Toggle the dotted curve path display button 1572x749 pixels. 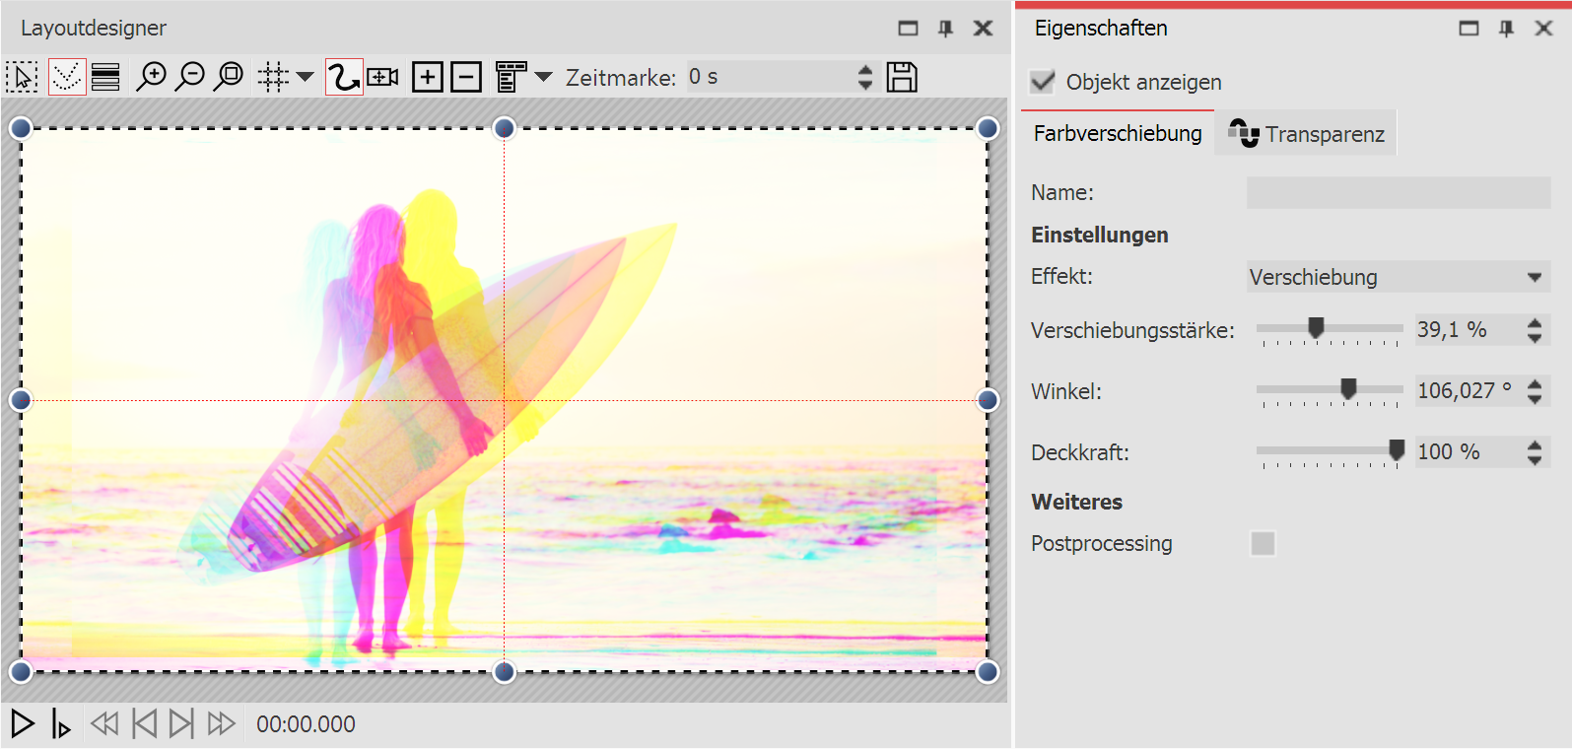point(67,77)
